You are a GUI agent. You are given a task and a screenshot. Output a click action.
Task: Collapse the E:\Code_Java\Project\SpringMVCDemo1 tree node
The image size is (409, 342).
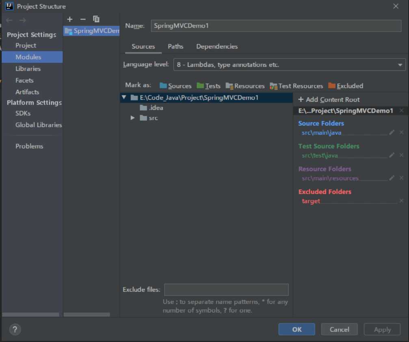point(124,97)
